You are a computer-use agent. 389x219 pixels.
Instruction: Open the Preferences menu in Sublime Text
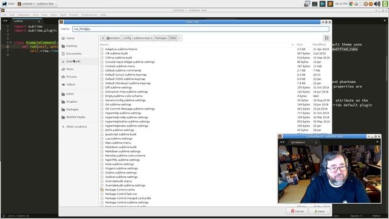coord(89,15)
